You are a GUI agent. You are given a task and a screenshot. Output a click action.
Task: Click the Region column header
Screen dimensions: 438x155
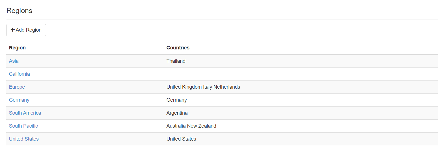click(x=17, y=48)
